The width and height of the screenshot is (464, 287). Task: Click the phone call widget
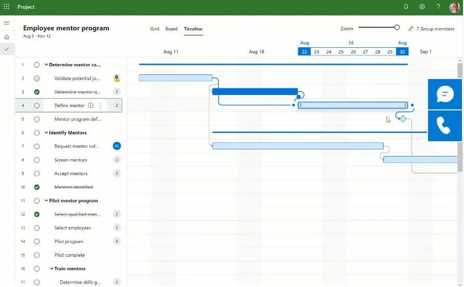click(x=445, y=126)
